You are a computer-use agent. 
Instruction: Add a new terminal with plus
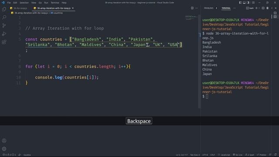(256, 8)
